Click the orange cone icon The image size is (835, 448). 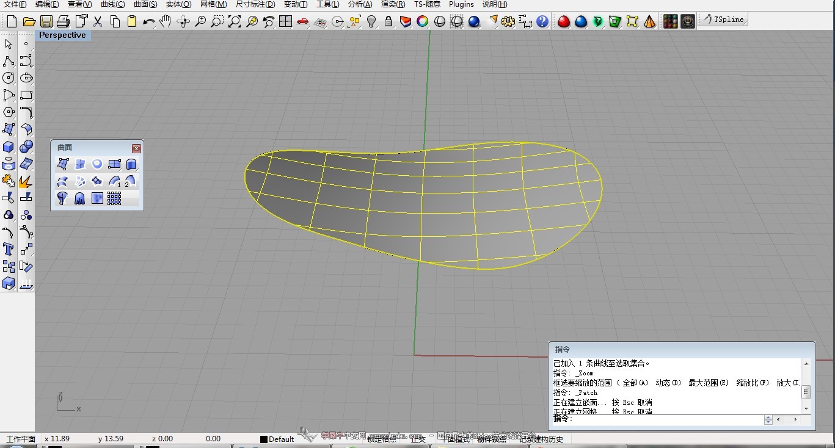(x=649, y=21)
